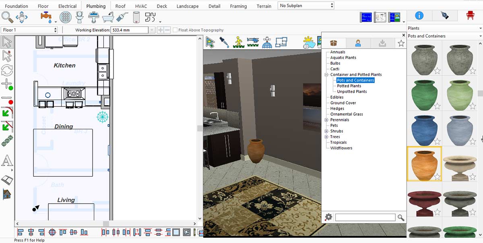The width and height of the screenshot is (483, 243).
Task: Toggle the favorites star in library panel
Action: (401, 43)
